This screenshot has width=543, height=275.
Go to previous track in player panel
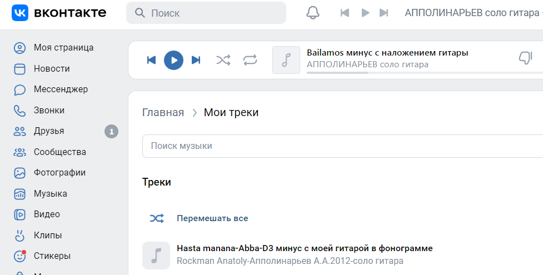pyautogui.click(x=151, y=60)
